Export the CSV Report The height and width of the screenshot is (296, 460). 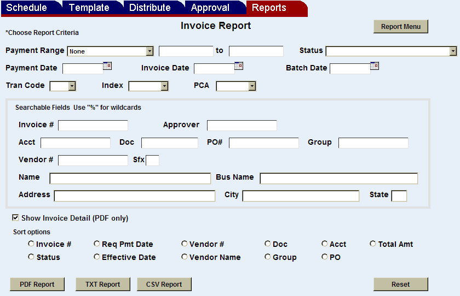[x=164, y=285]
